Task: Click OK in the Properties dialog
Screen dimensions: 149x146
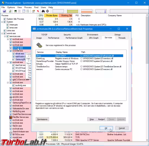Action: (106, 128)
